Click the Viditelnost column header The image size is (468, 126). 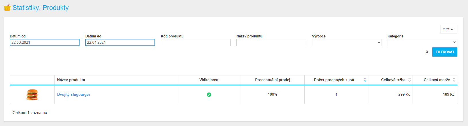pyautogui.click(x=209, y=80)
